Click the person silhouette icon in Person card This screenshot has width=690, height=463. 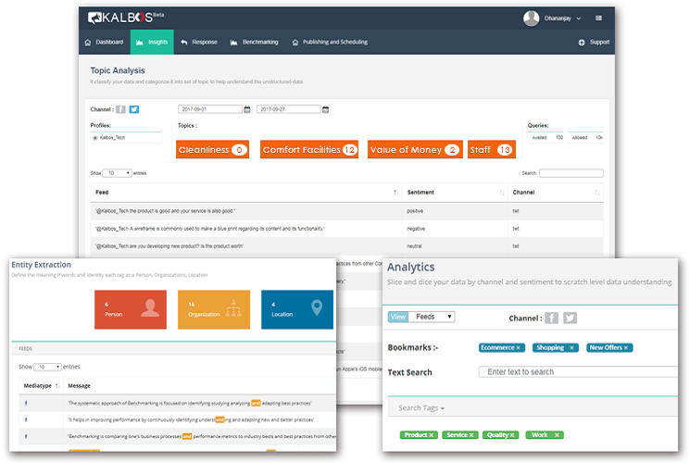click(150, 308)
